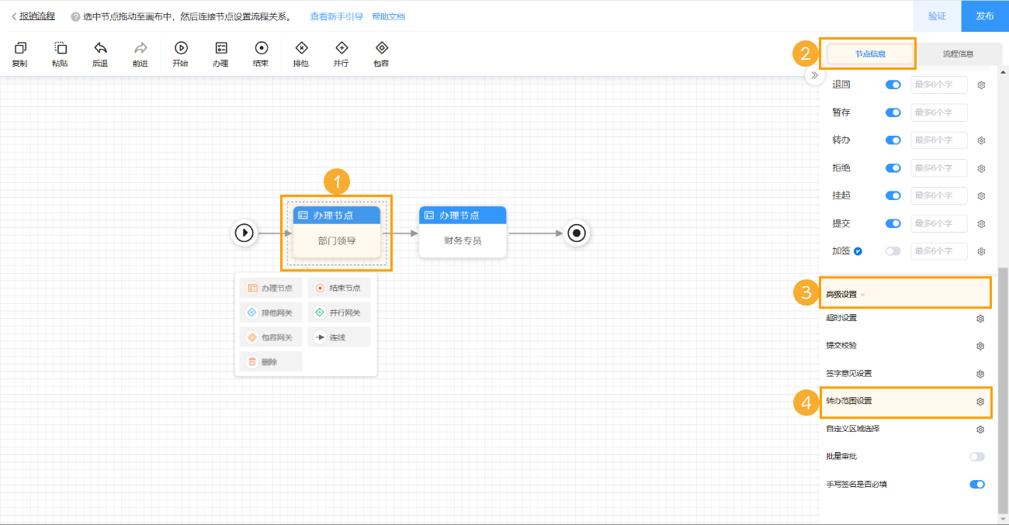
Task: Disable the 退回 toggle switch
Action: click(893, 85)
